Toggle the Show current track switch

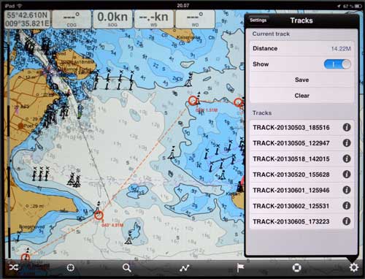(337, 64)
